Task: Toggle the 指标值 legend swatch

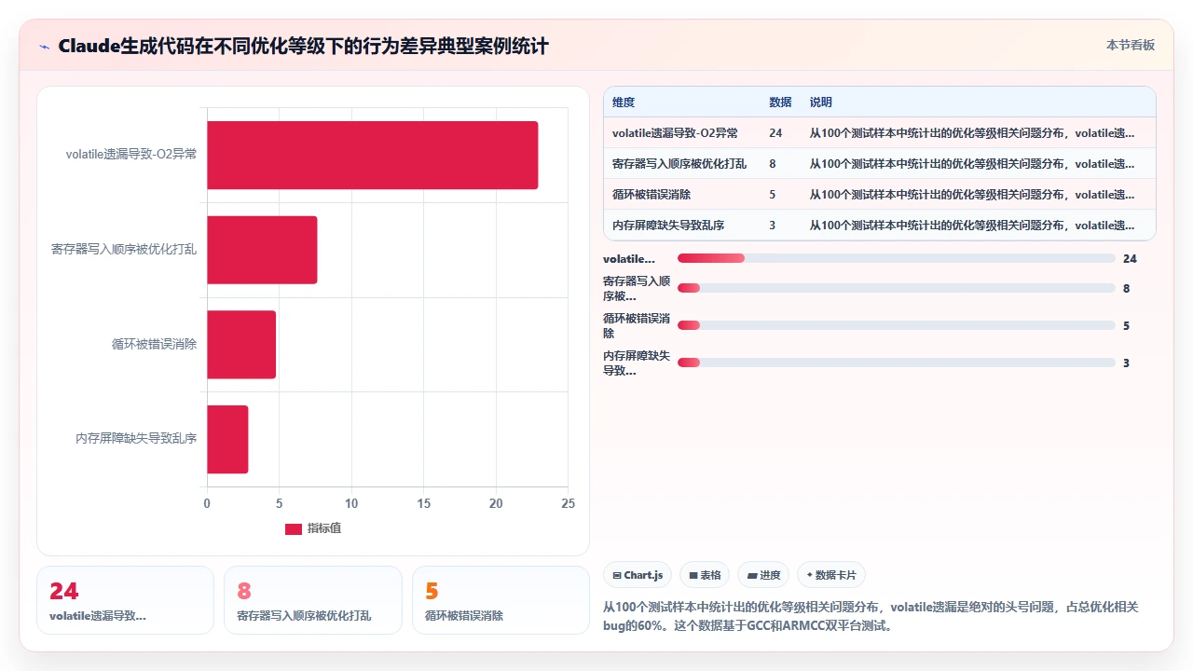Action: click(294, 528)
